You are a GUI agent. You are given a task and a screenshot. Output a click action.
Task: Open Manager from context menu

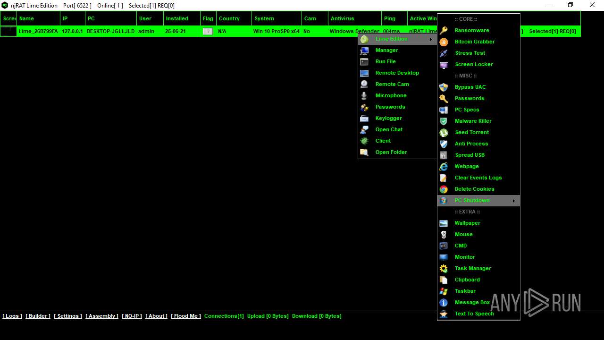pyautogui.click(x=397, y=50)
